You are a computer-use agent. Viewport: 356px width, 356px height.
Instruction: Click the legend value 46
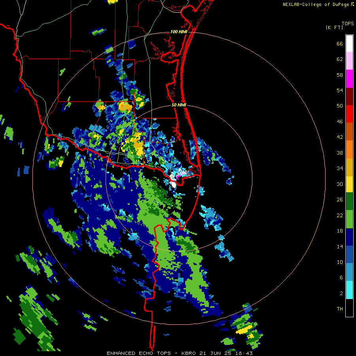(340, 121)
